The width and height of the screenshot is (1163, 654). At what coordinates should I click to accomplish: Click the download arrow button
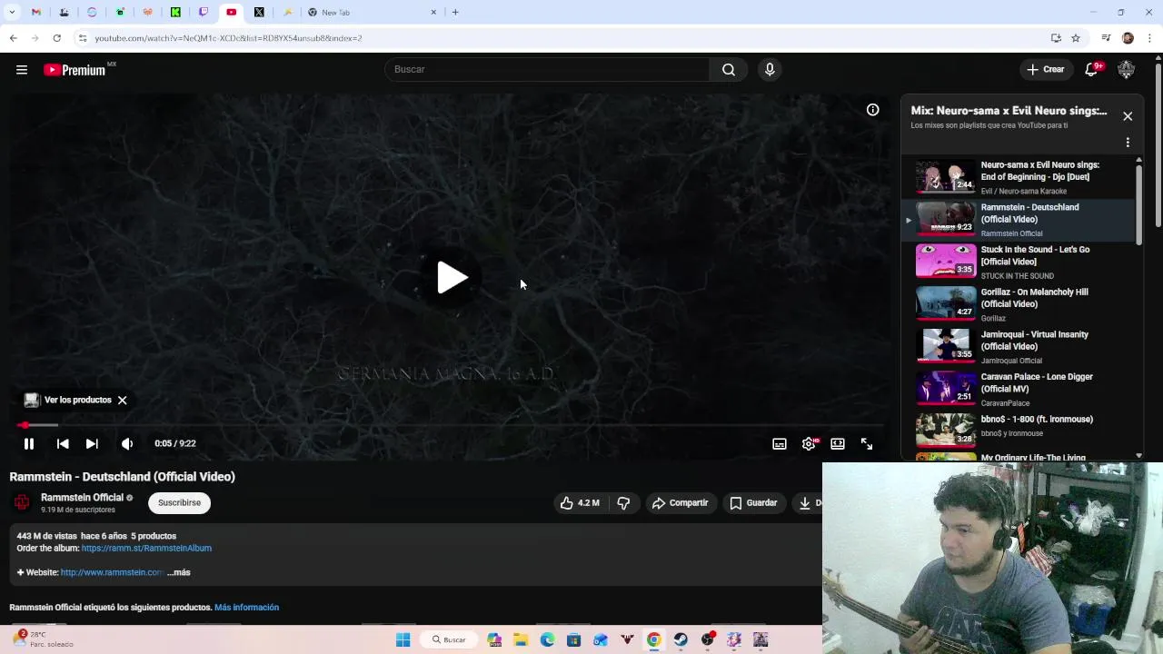pos(807,502)
